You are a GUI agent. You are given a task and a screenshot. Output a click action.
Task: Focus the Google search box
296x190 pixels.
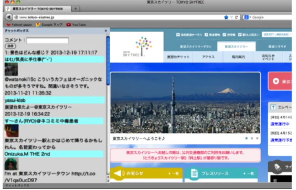(272, 18)
